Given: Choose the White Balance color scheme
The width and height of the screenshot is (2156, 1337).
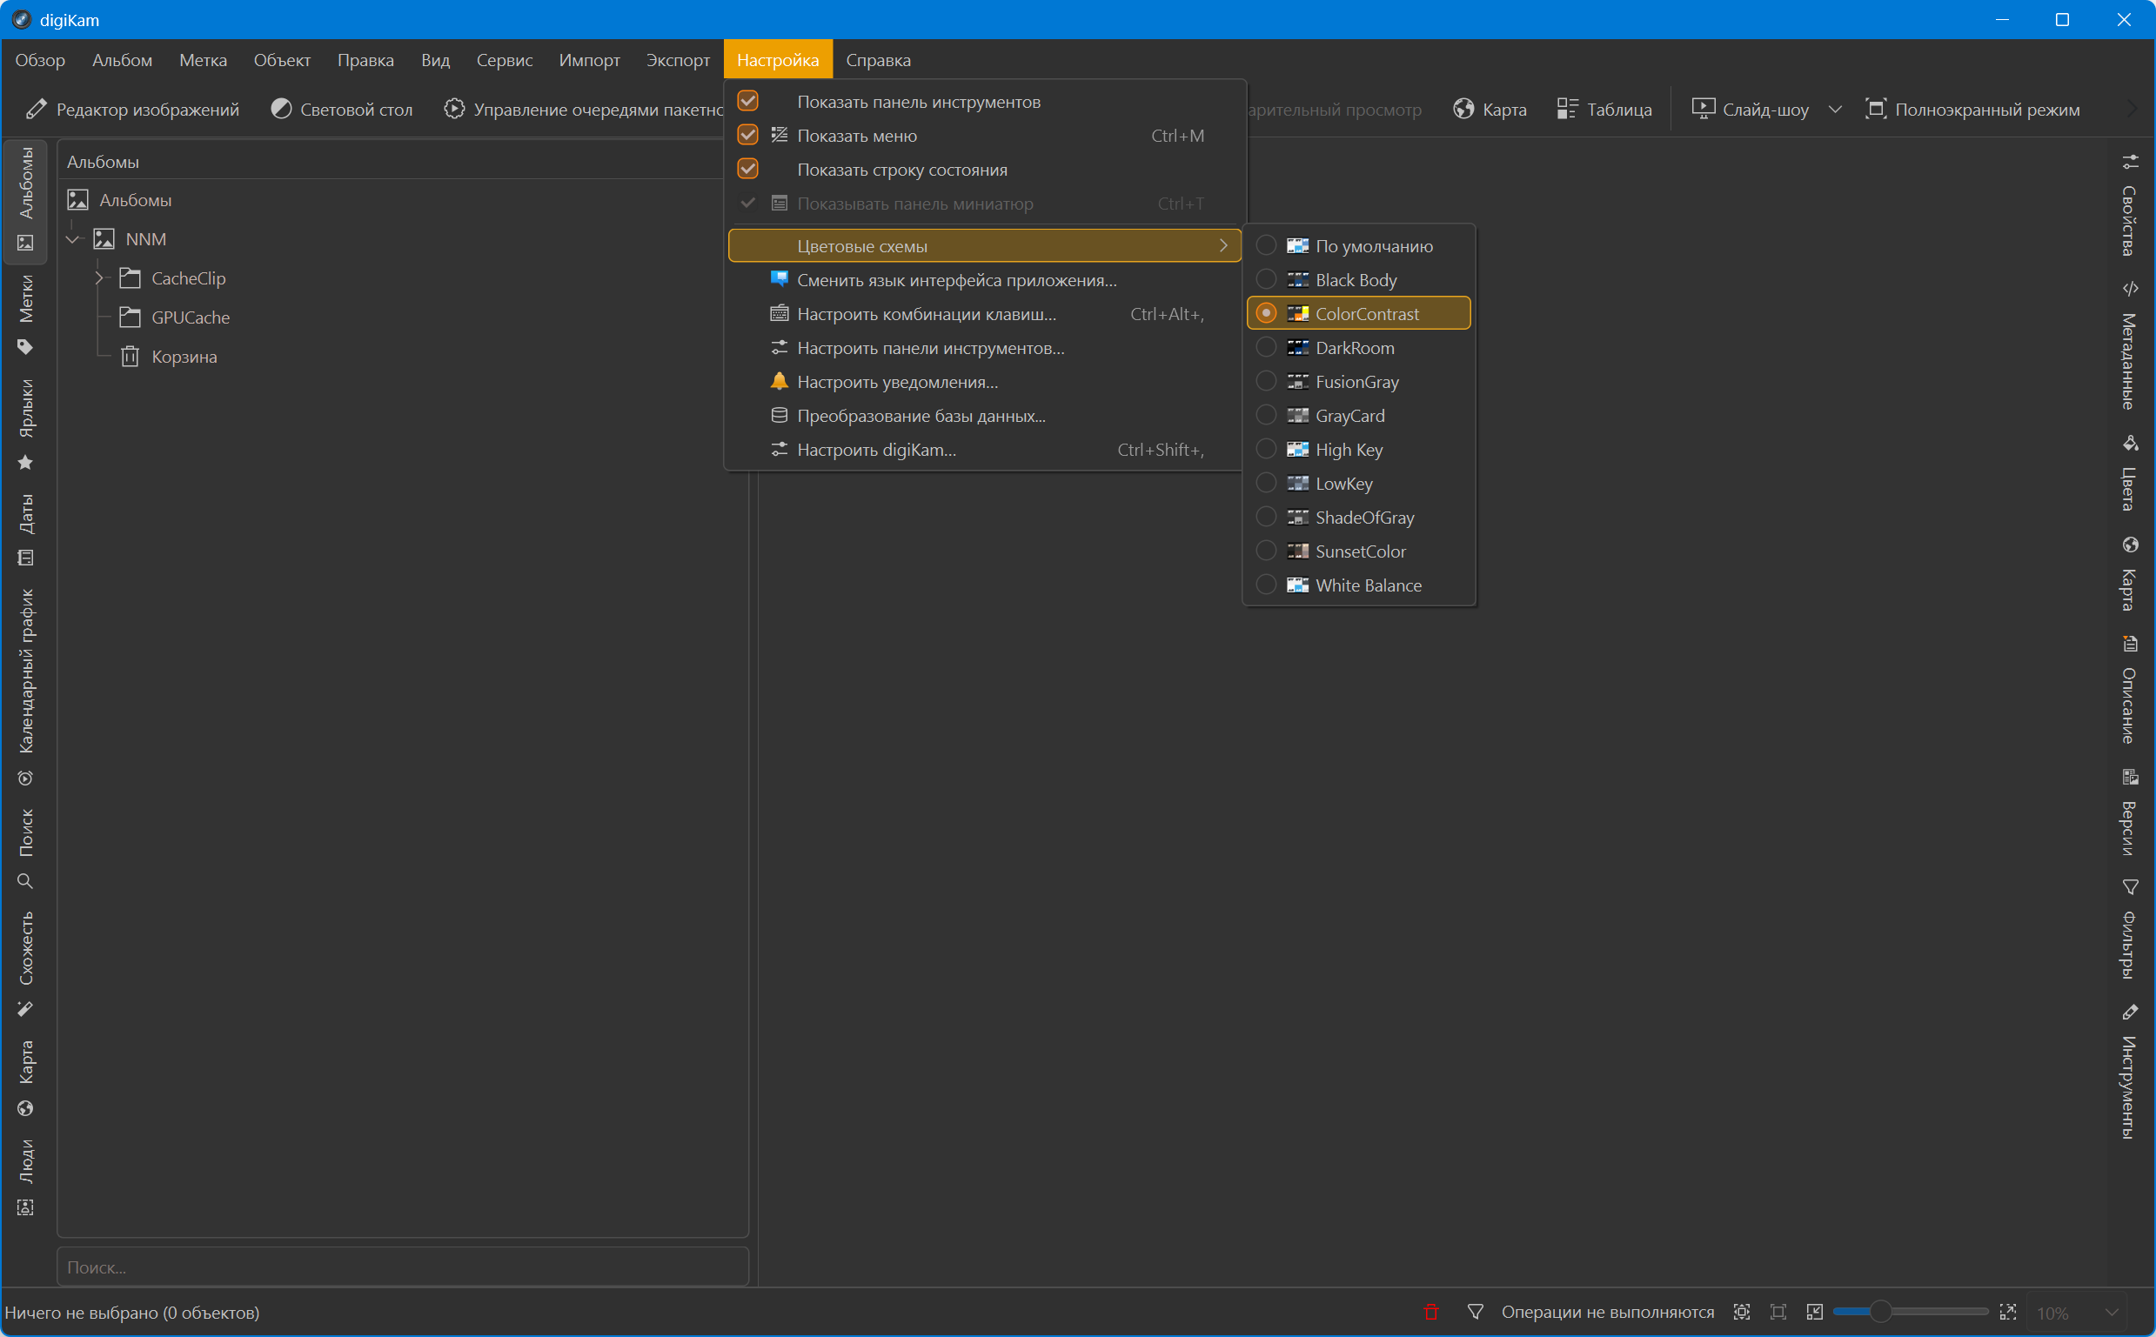Looking at the screenshot, I should tap(1367, 585).
